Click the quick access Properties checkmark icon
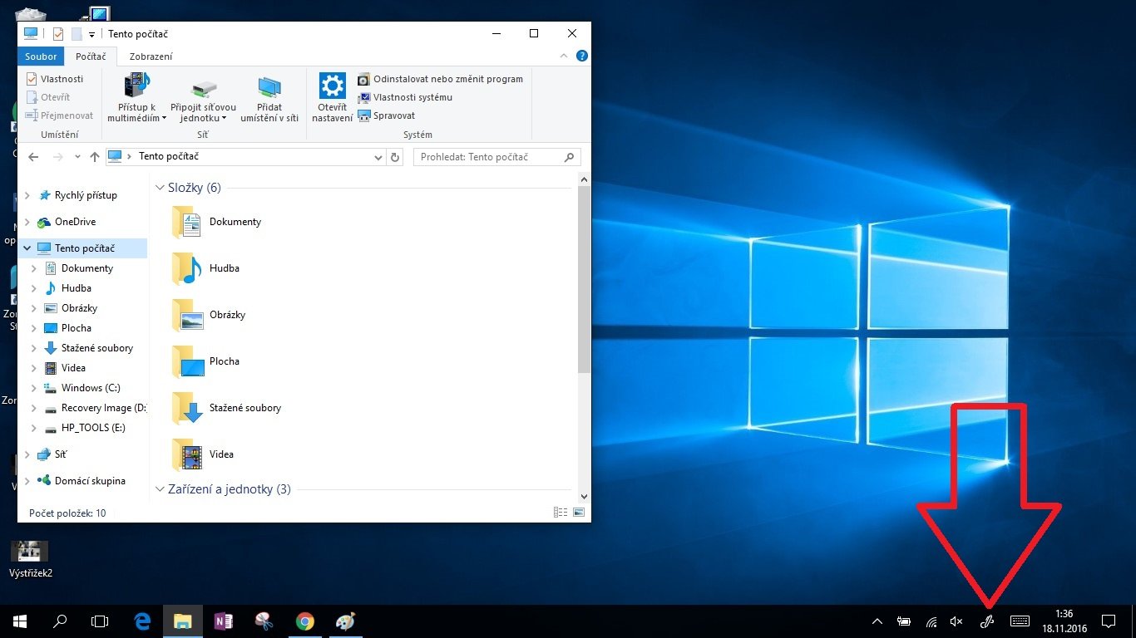The height and width of the screenshot is (638, 1136). [x=58, y=34]
